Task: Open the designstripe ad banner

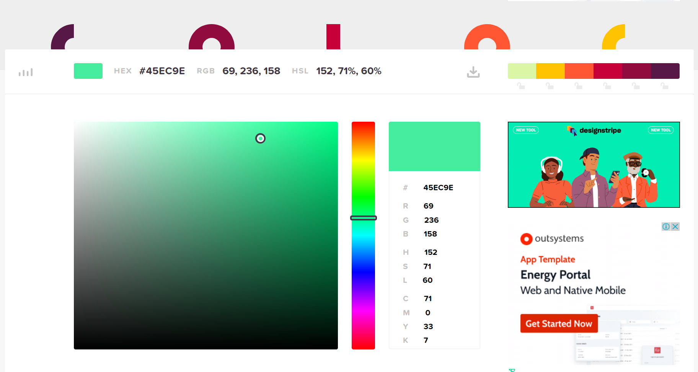Action: click(x=594, y=165)
